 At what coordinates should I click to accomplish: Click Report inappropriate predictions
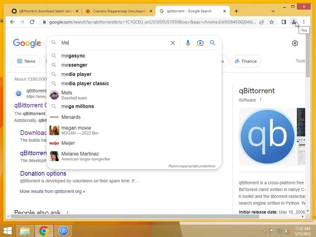[x=192, y=166]
